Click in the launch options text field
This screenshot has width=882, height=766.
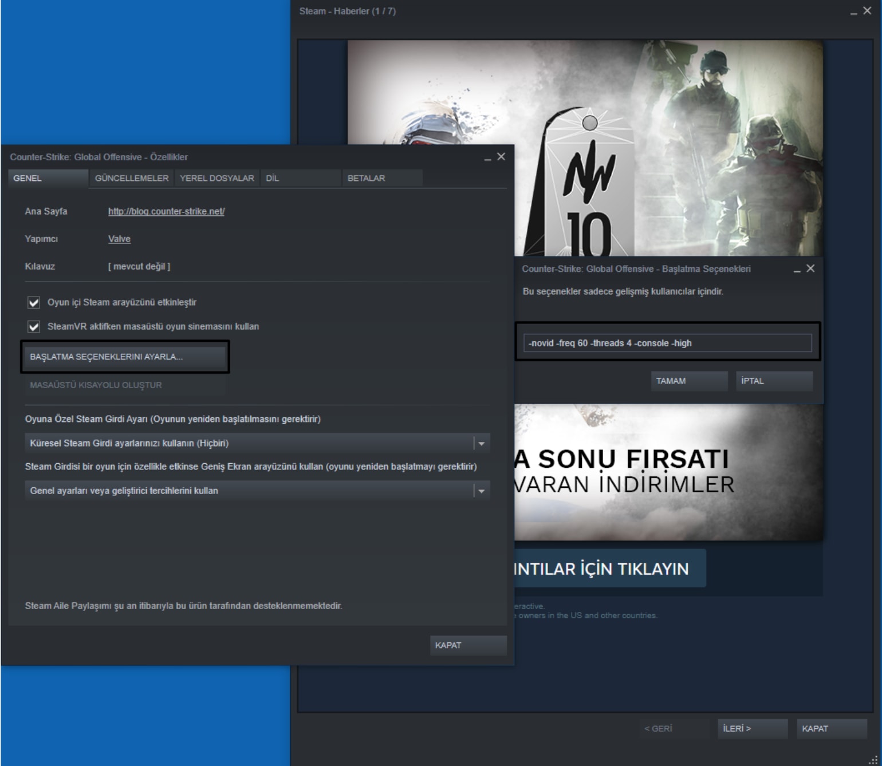click(667, 343)
